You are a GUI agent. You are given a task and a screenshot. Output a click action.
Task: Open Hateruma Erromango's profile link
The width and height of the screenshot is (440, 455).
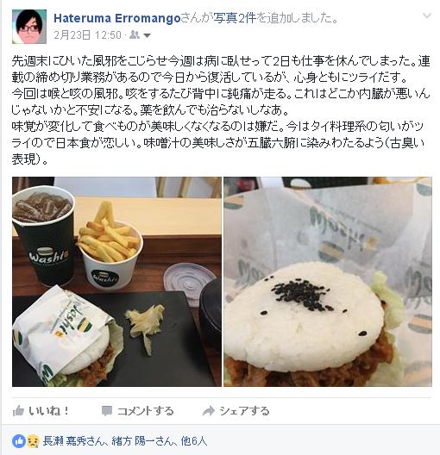117,18
